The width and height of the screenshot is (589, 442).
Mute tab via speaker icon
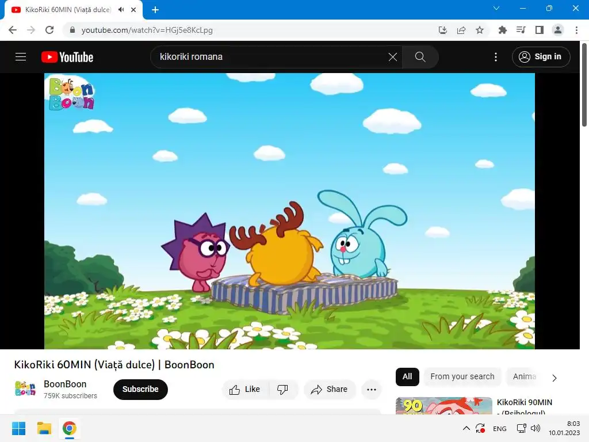tap(121, 10)
